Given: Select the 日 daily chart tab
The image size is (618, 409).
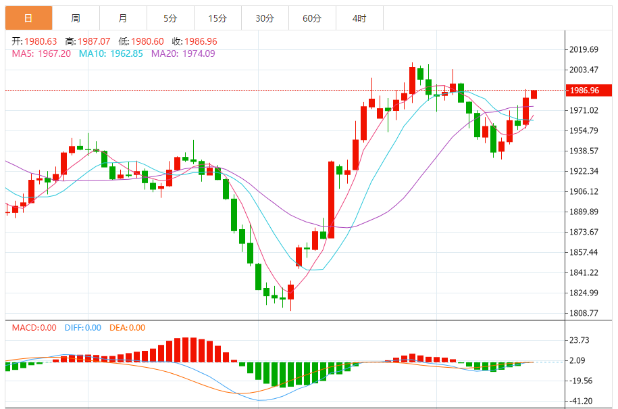Looking at the screenshot, I should pos(29,18).
